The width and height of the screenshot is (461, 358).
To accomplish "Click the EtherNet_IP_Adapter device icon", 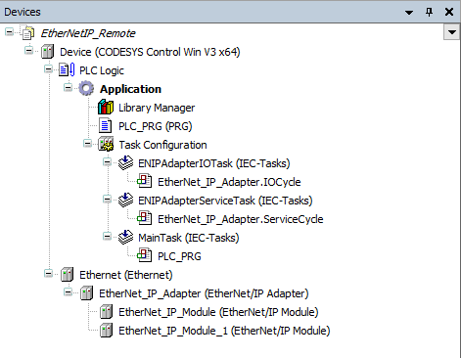I will (86, 293).
